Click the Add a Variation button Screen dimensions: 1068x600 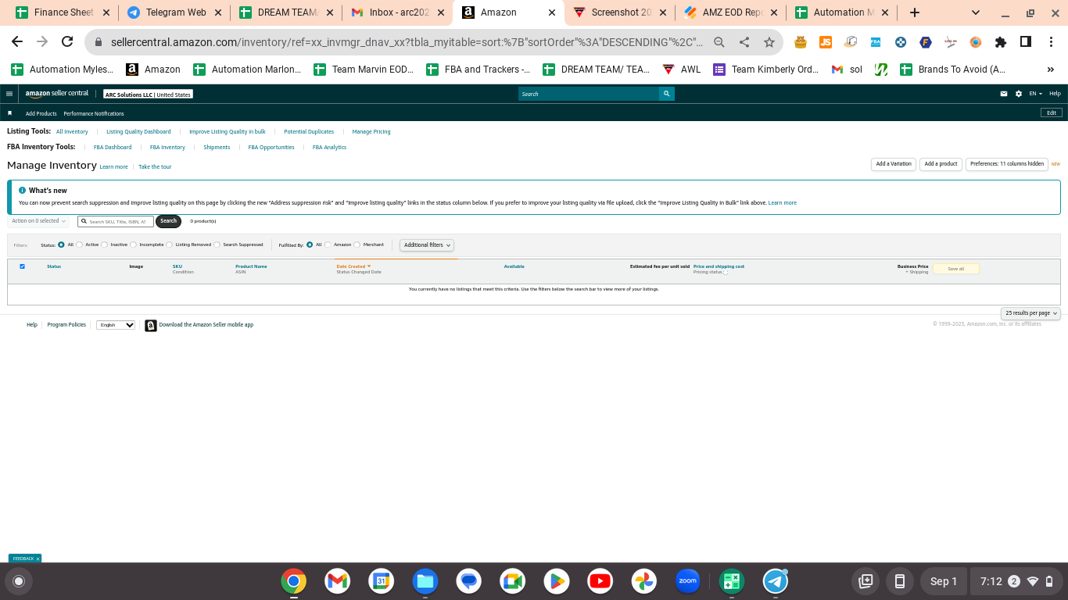click(x=894, y=164)
